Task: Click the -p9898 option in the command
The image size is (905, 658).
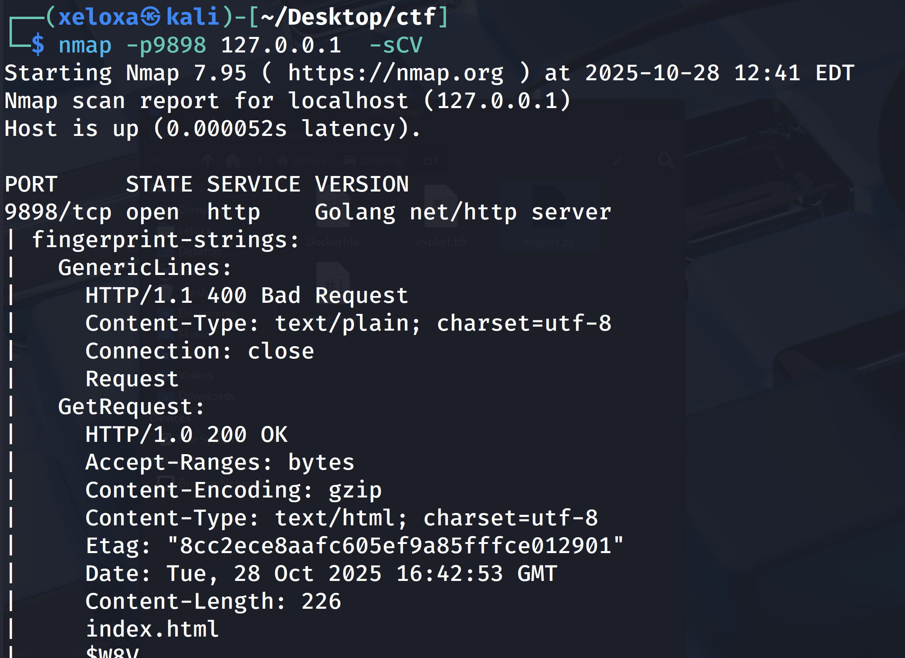Action: tap(166, 45)
